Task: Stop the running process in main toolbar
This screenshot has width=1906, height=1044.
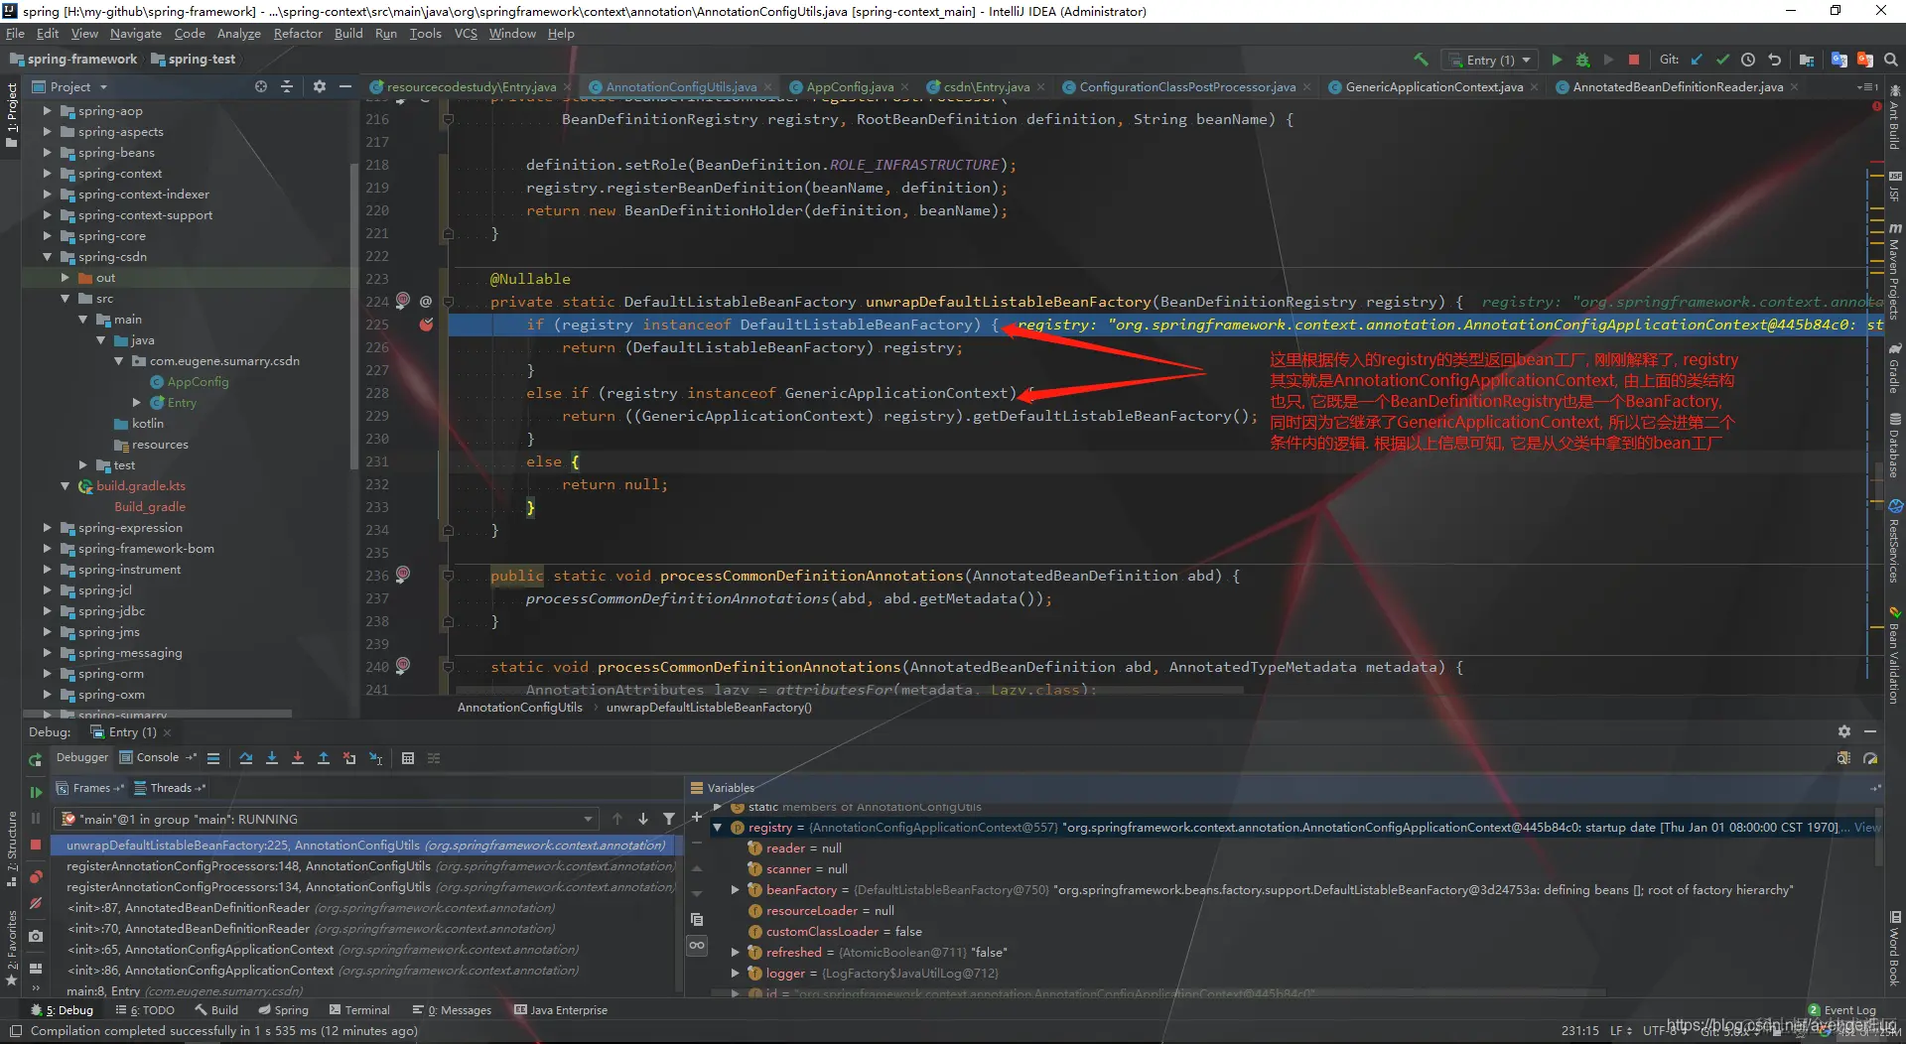Action: point(1634,60)
